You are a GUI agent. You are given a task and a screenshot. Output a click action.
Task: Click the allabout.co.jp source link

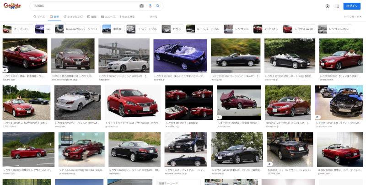coord(273,126)
